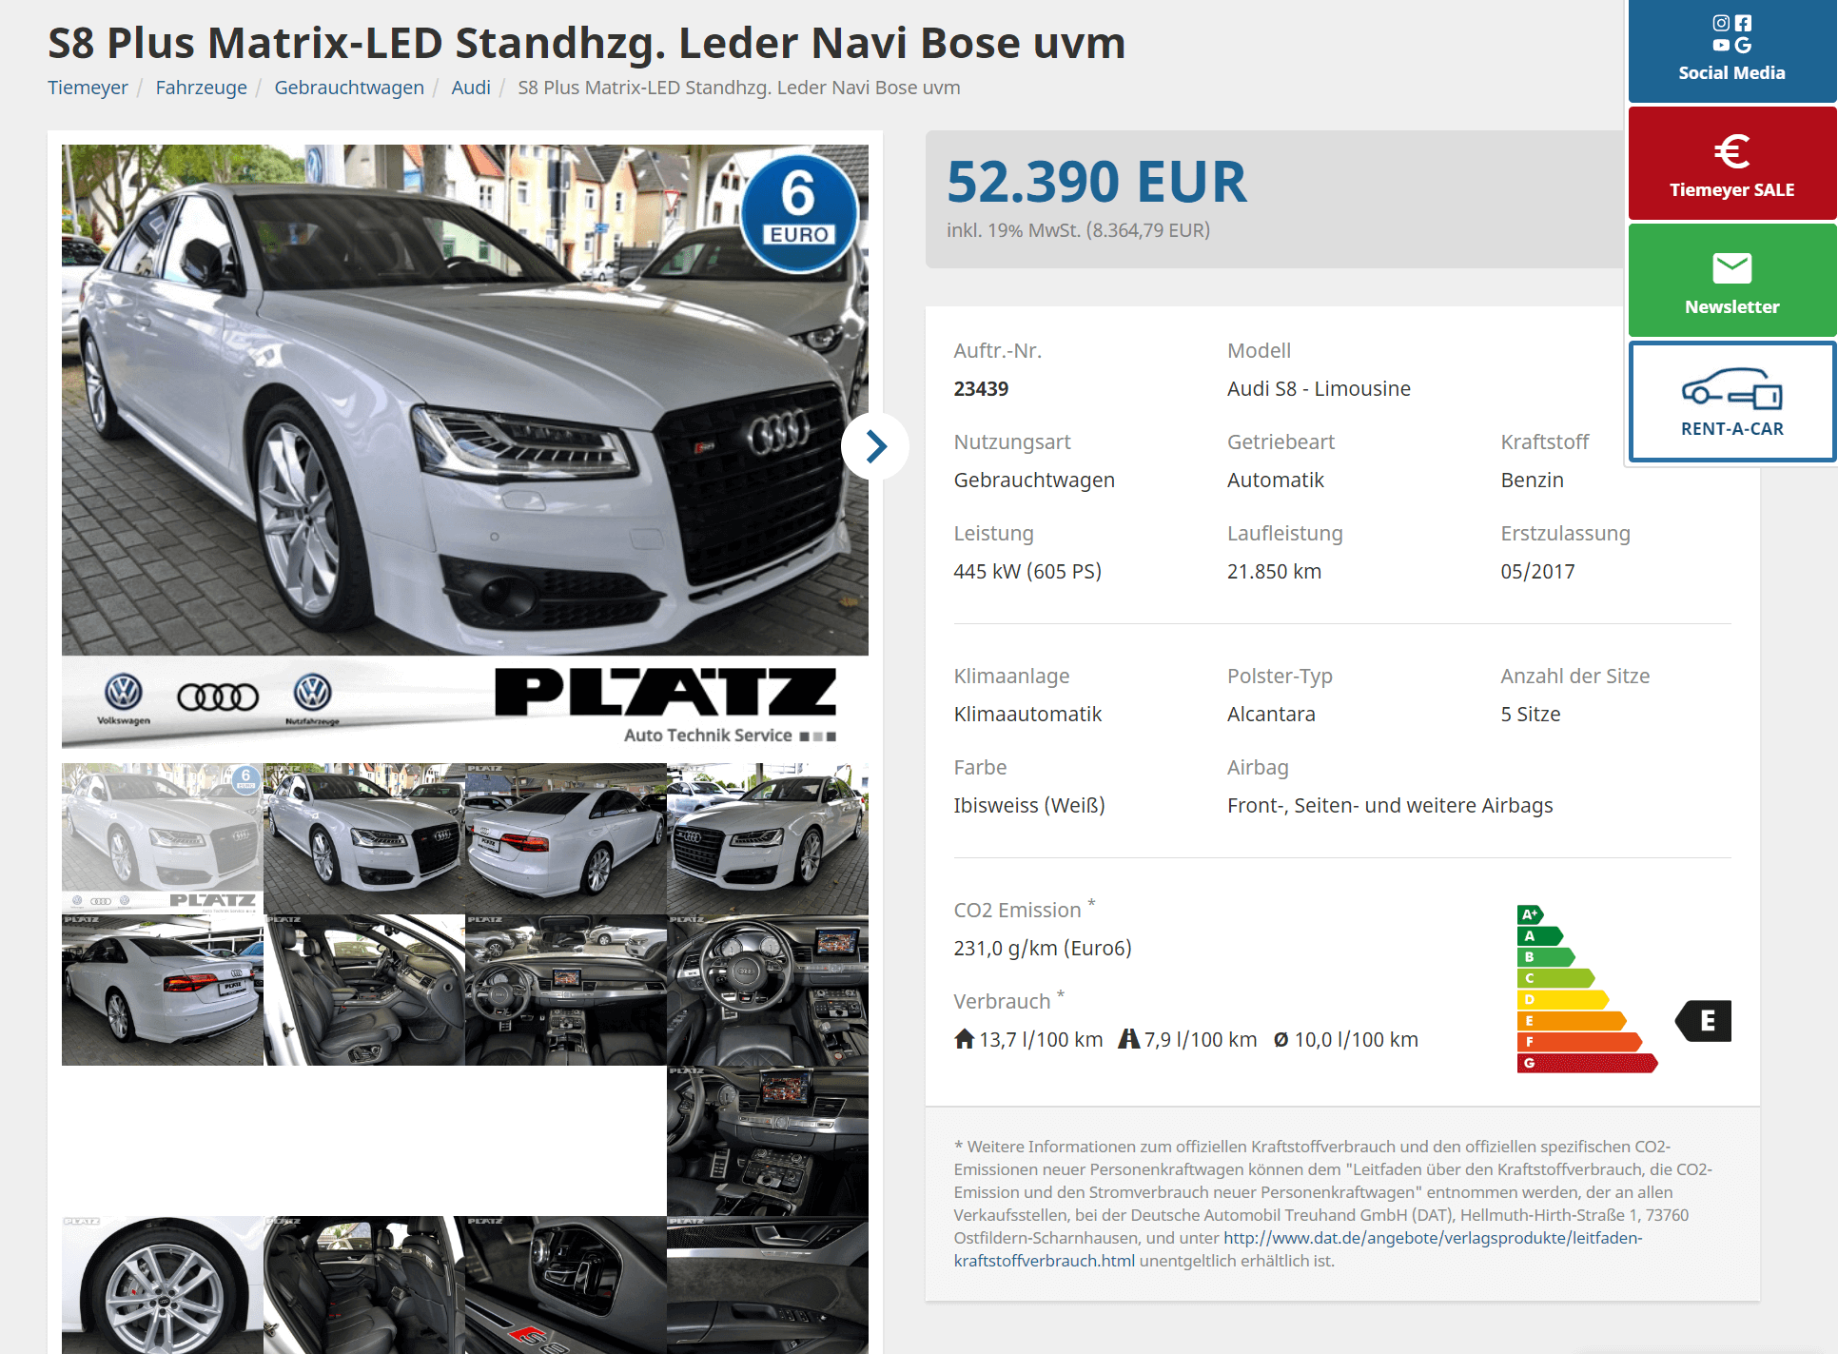Click the Automatik transmission value

[1275, 480]
